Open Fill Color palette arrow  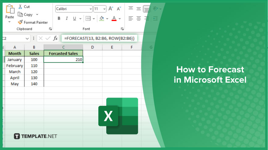coord(107,18)
